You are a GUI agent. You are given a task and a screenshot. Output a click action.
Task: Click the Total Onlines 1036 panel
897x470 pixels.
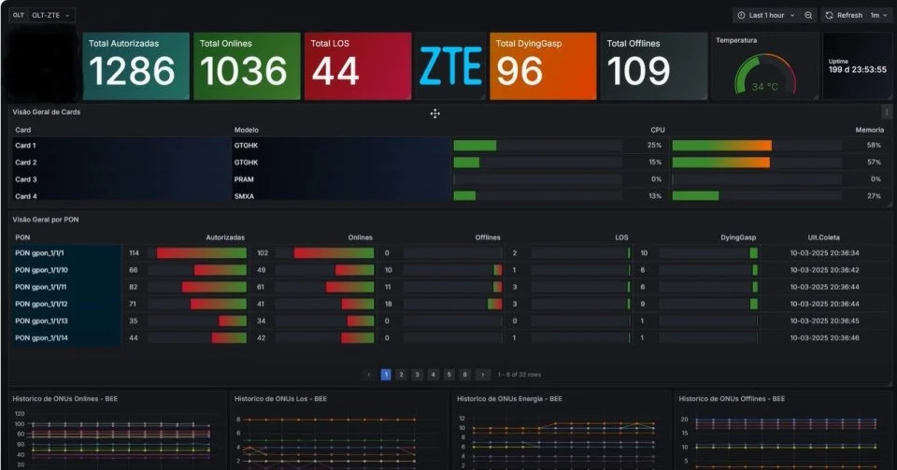tap(247, 65)
